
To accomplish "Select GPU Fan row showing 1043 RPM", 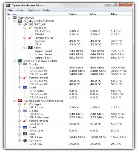I will pos(69,137).
